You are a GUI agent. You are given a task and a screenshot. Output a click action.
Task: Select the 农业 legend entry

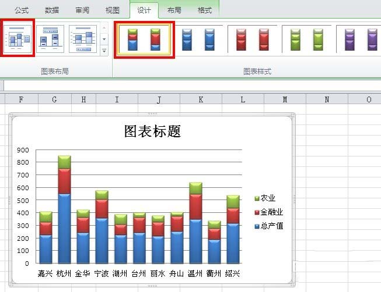[x=265, y=198]
